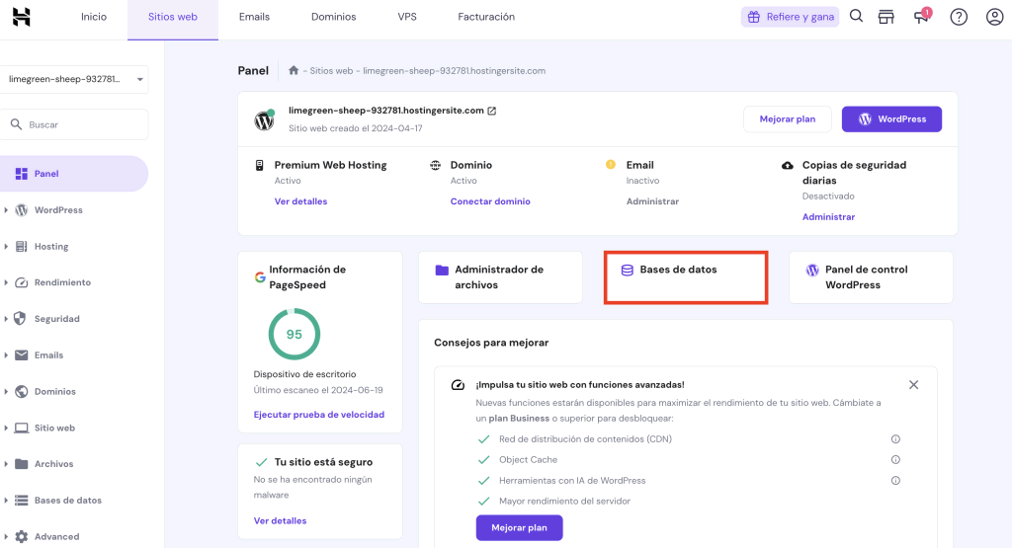
Task: Click the open-in-new-tab icon beside site domain
Action: (492, 111)
